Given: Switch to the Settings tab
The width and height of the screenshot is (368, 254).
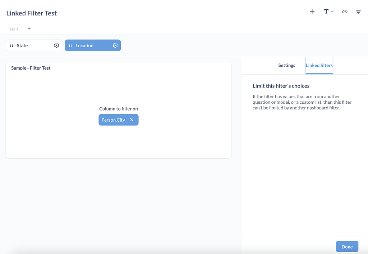Looking at the screenshot, I should (286, 65).
